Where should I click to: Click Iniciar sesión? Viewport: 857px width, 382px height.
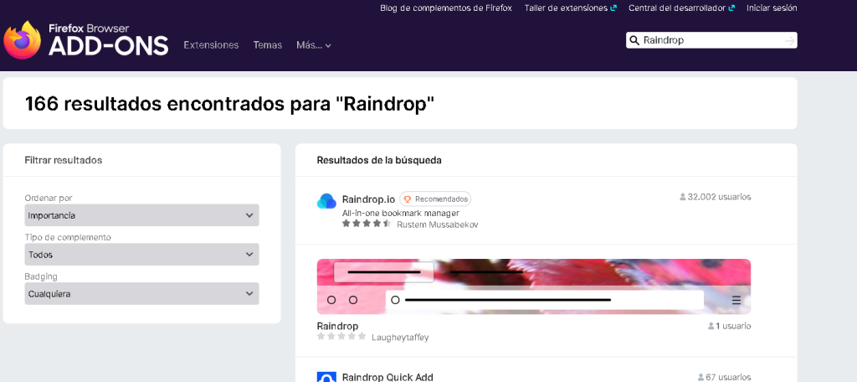point(772,8)
